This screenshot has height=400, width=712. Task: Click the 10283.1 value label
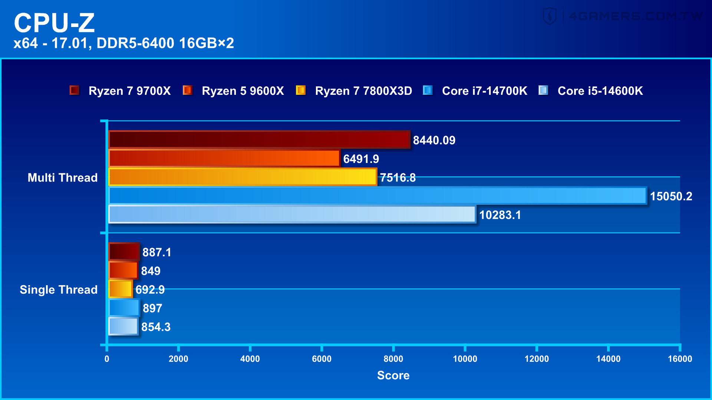500,215
